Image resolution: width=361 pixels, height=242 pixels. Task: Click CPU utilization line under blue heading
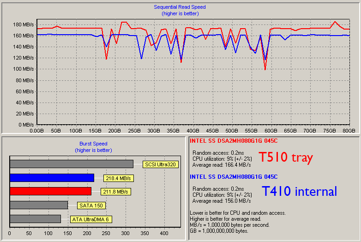point(222,195)
